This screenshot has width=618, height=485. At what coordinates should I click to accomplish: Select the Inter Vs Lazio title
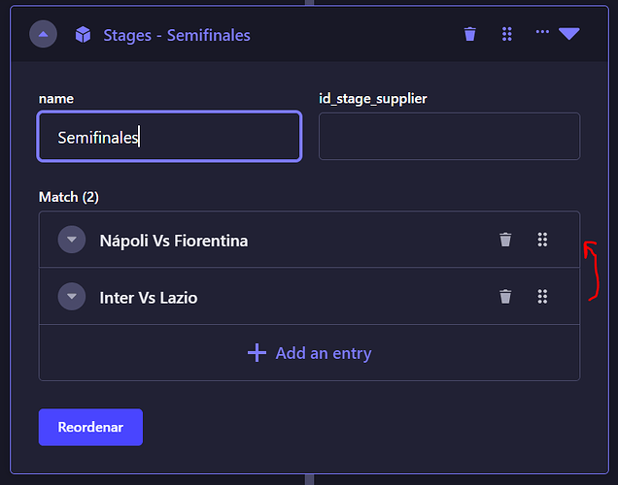[x=149, y=298]
